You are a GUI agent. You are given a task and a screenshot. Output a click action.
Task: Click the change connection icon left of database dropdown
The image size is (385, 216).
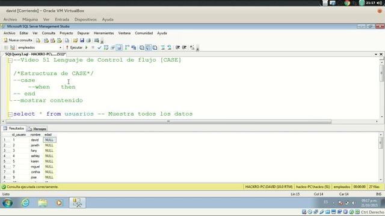point(13,47)
